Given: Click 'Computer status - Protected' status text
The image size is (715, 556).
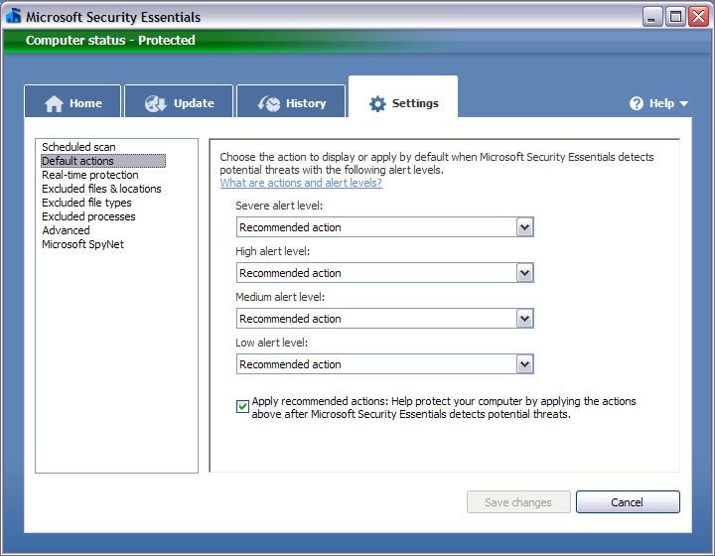Looking at the screenshot, I should pyautogui.click(x=110, y=41).
